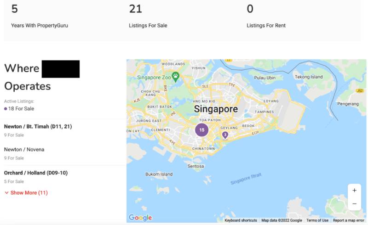The width and height of the screenshot is (368, 225).
Task: Expand Show More (11) areas
Action: pos(26,193)
